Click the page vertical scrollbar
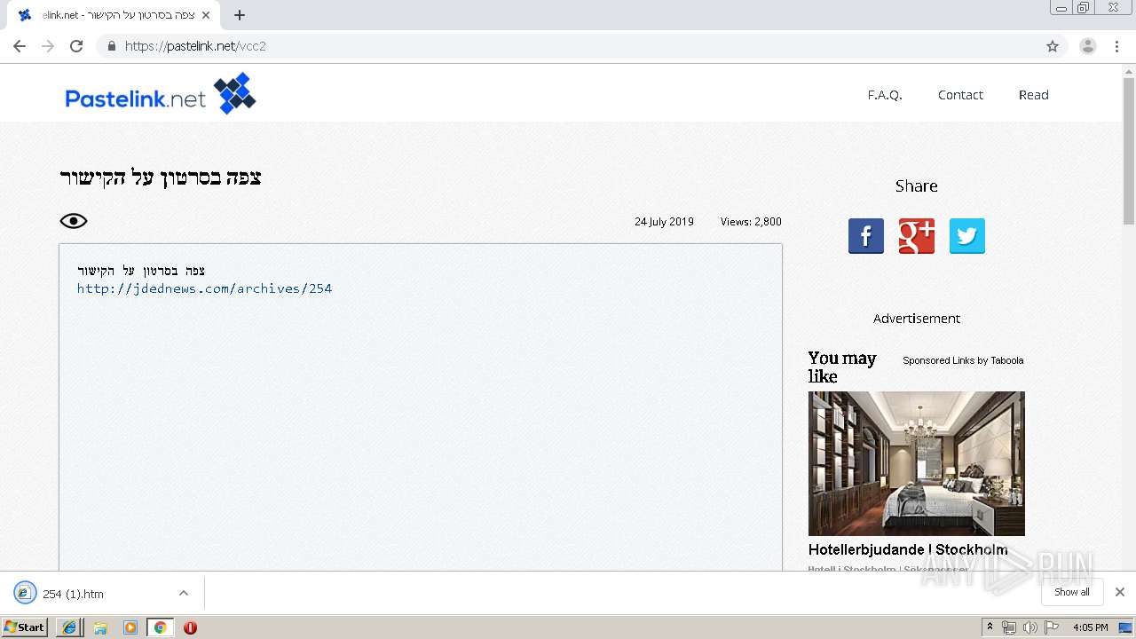 click(1129, 151)
